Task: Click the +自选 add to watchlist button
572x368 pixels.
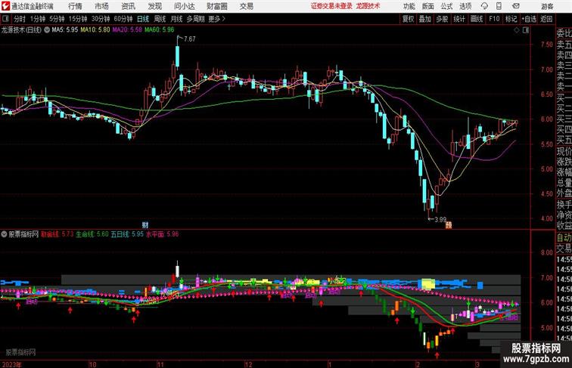Action: tap(529, 19)
